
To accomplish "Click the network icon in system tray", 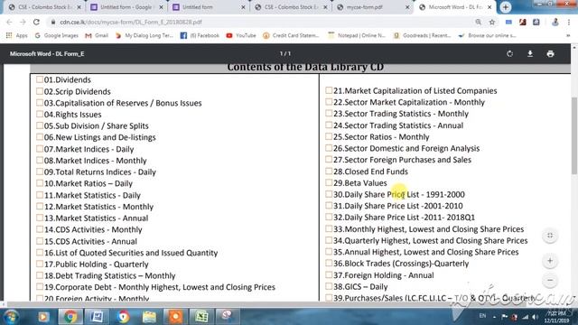I will tap(525, 317).
